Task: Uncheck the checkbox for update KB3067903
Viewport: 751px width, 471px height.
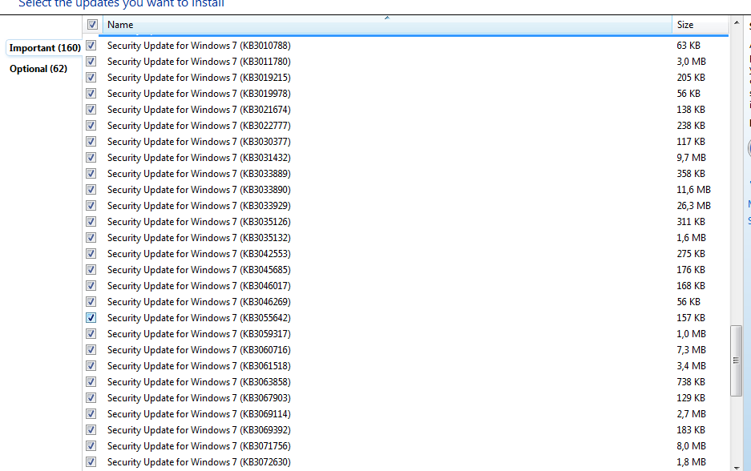Action: click(x=91, y=398)
